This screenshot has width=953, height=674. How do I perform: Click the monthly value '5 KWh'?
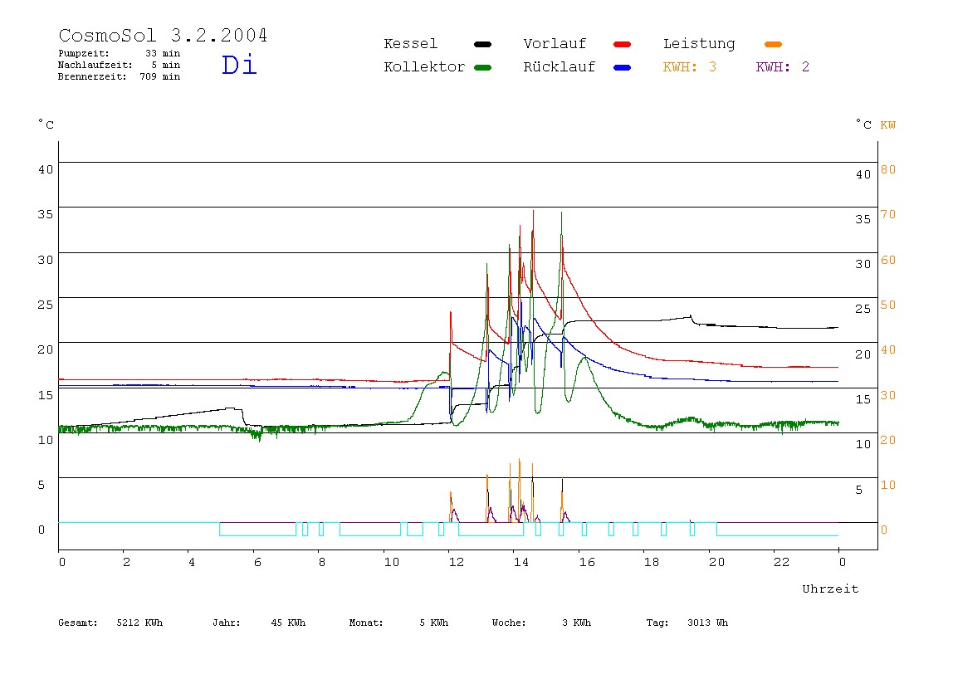434,623
